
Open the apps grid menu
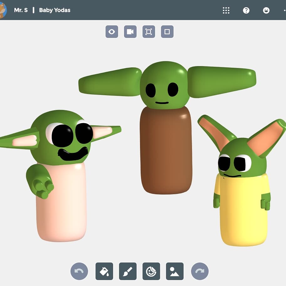(x=226, y=10)
